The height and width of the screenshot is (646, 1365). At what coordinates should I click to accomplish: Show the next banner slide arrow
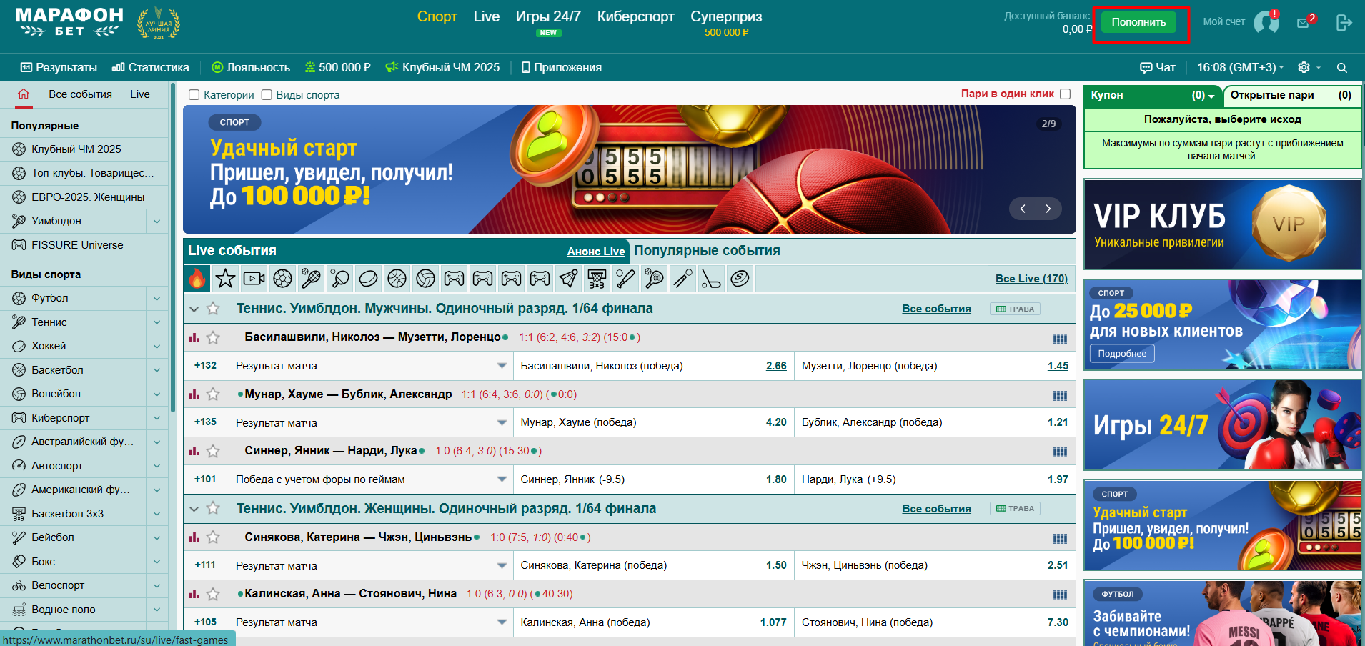(x=1048, y=209)
